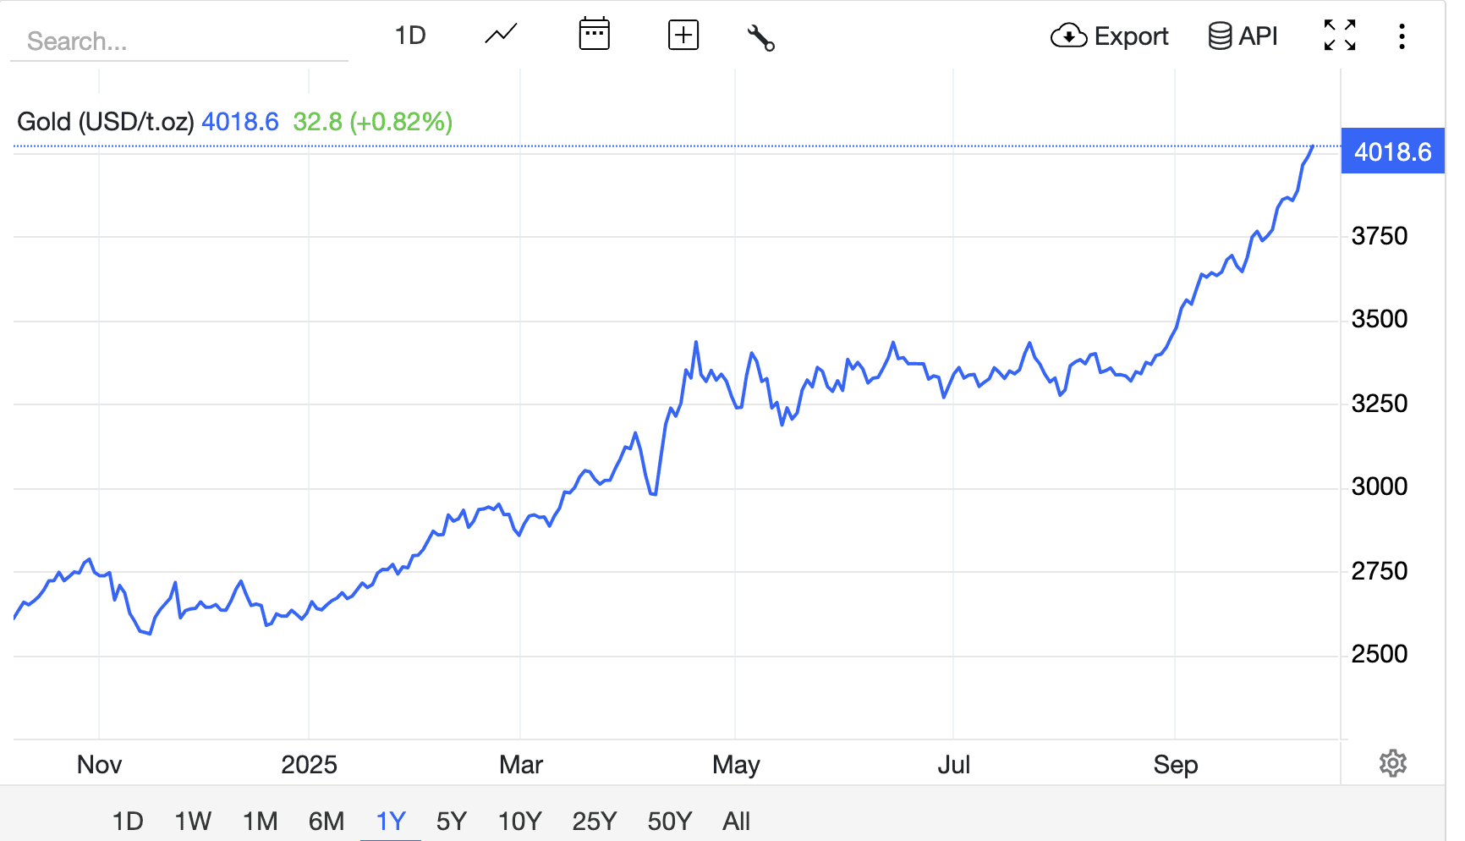This screenshot has height=841, width=1465.
Task: Click the plus icon to add comparison
Action: click(x=683, y=36)
